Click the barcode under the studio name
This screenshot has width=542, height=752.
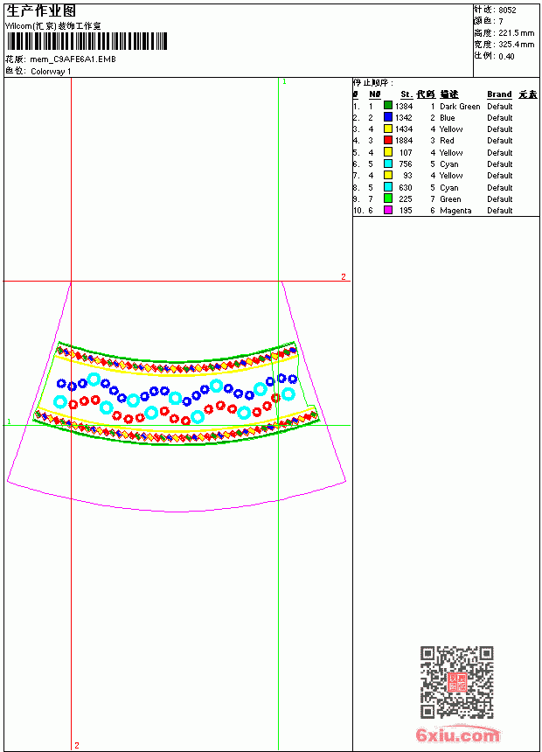click(x=87, y=41)
